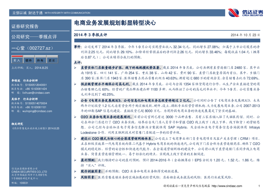Select the 持有 rating box
This screenshot has height=194, width=274.
click(x=40, y=60)
